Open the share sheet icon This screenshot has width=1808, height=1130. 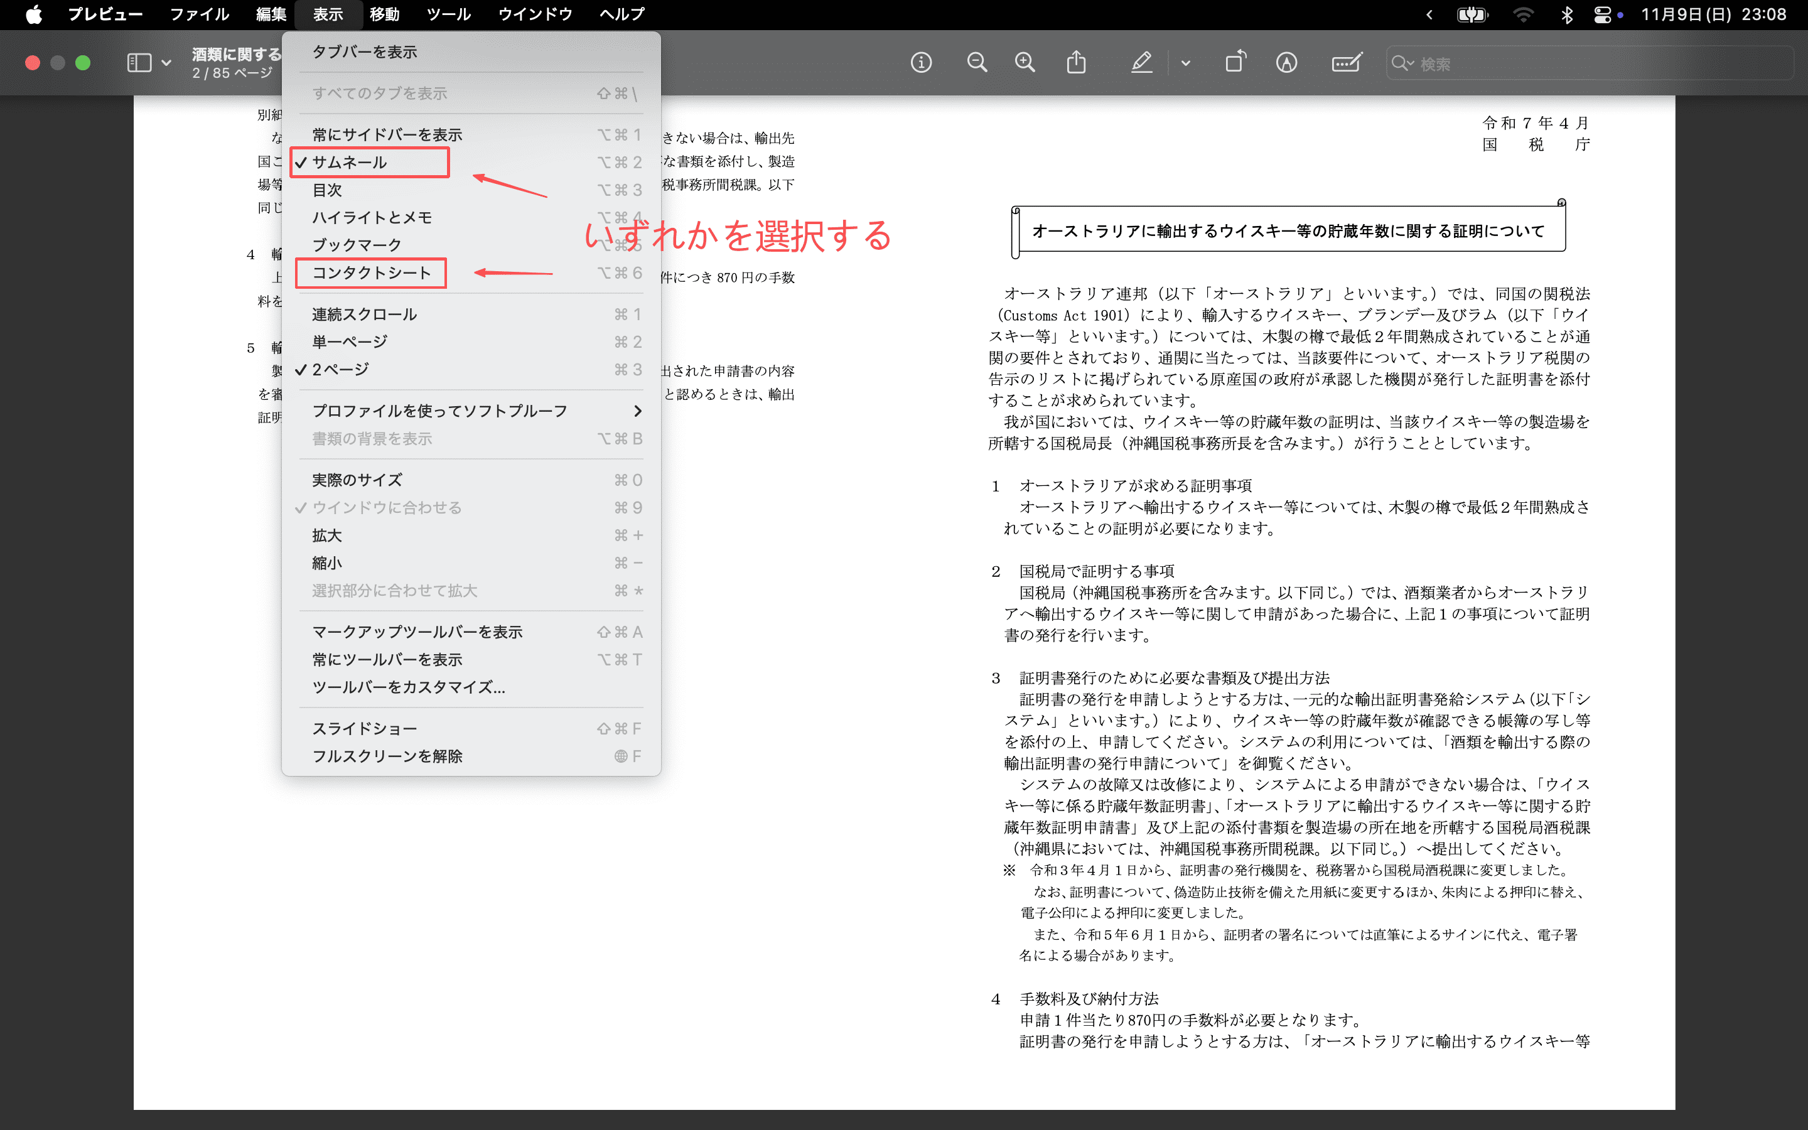coord(1076,63)
